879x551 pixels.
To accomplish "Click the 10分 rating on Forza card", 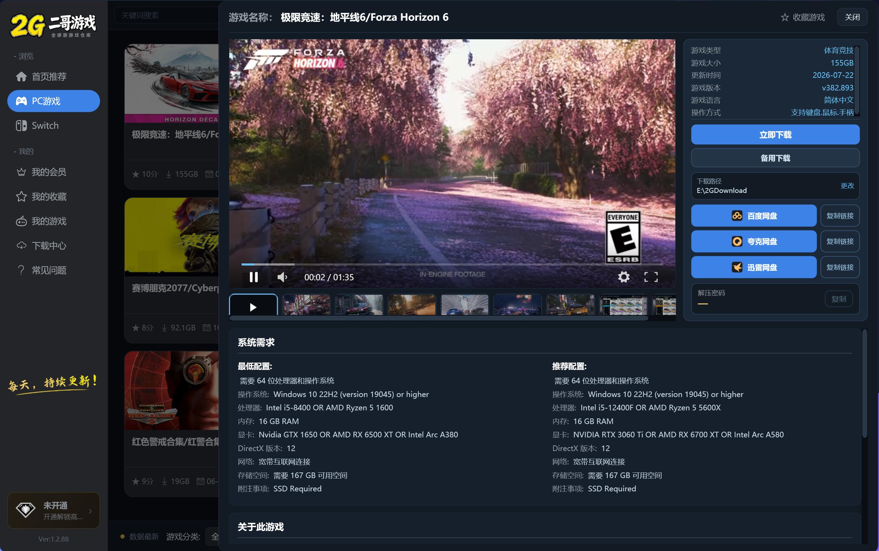I will [x=145, y=174].
